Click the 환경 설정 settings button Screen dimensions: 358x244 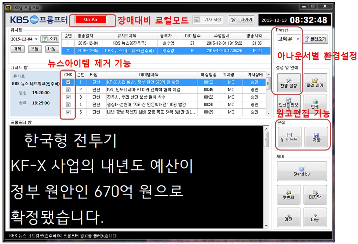(288, 83)
